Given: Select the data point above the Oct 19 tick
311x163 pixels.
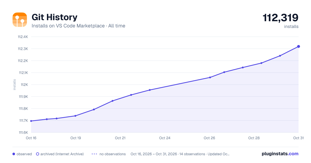Looking at the screenshot, I should click(x=75, y=116).
